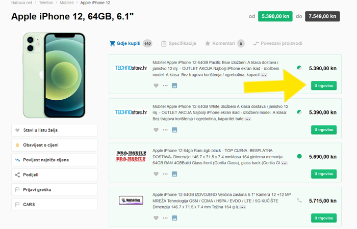The image size is (357, 229).
Task: Click availability indicator beside first 5.390,00 kn
Action: point(299,68)
